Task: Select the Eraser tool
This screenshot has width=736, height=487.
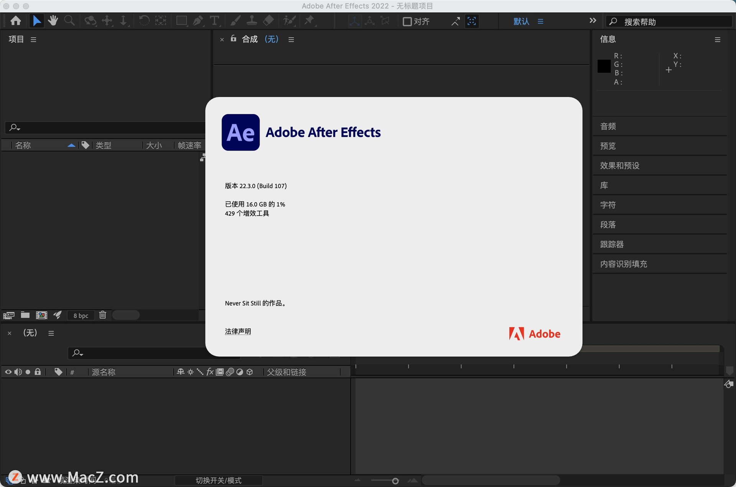Action: coord(268,21)
